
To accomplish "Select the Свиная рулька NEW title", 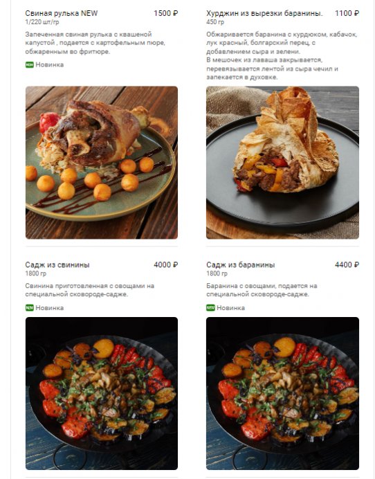I will (62, 13).
